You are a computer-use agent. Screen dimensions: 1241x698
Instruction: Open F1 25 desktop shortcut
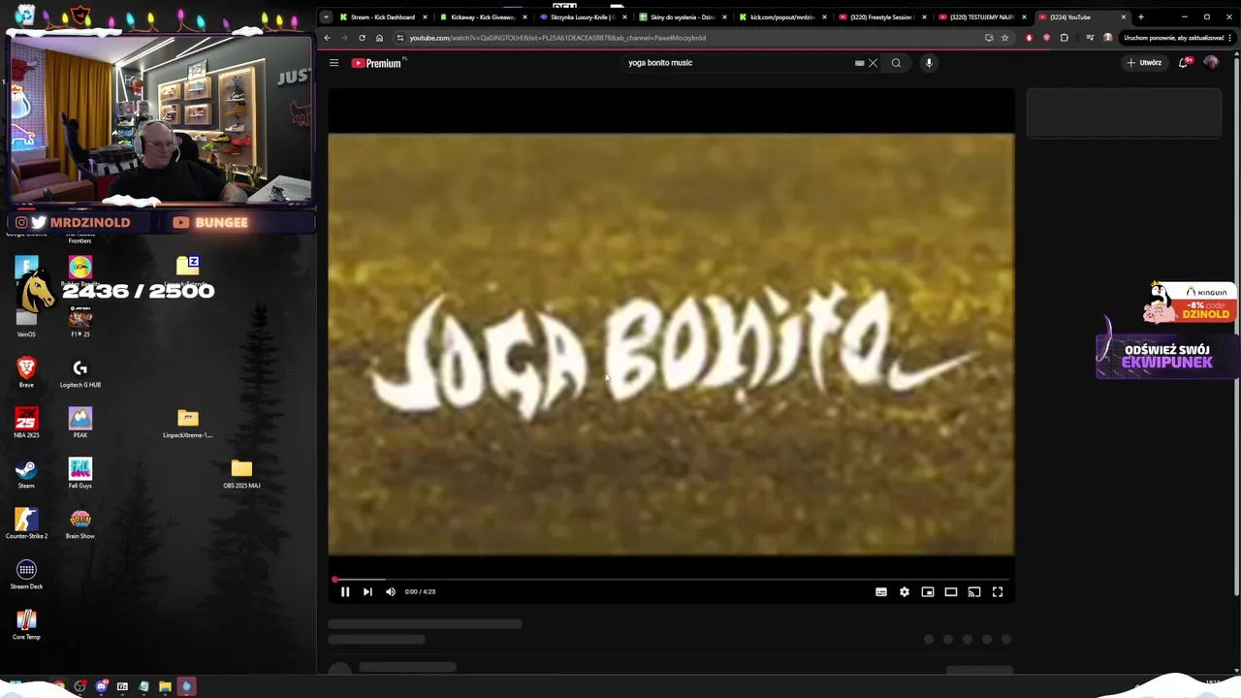click(80, 321)
